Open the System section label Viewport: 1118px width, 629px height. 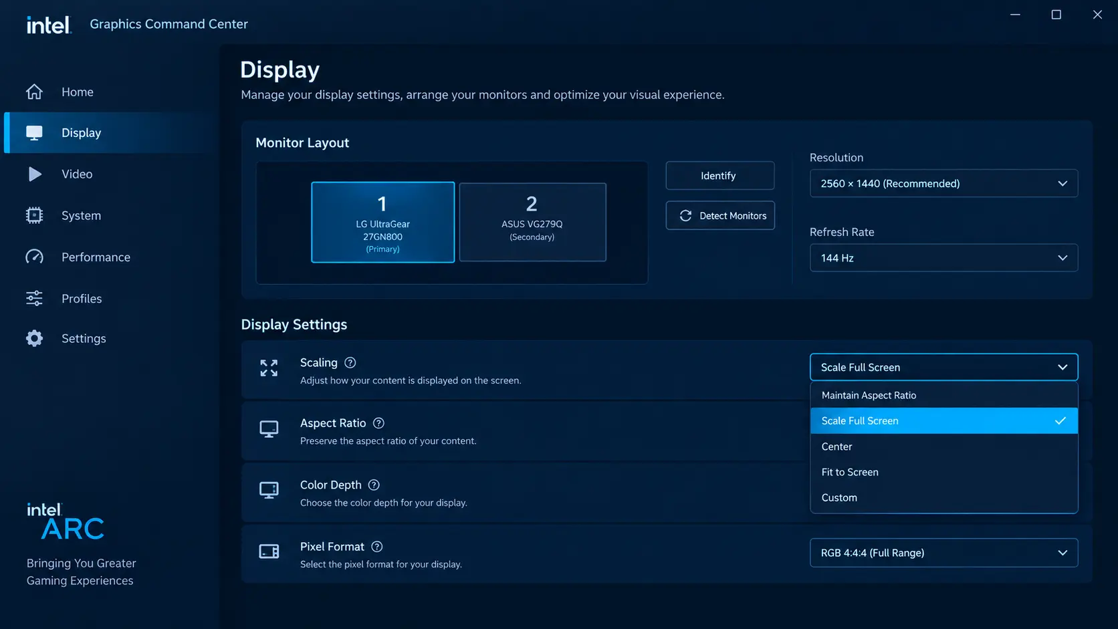pos(82,215)
